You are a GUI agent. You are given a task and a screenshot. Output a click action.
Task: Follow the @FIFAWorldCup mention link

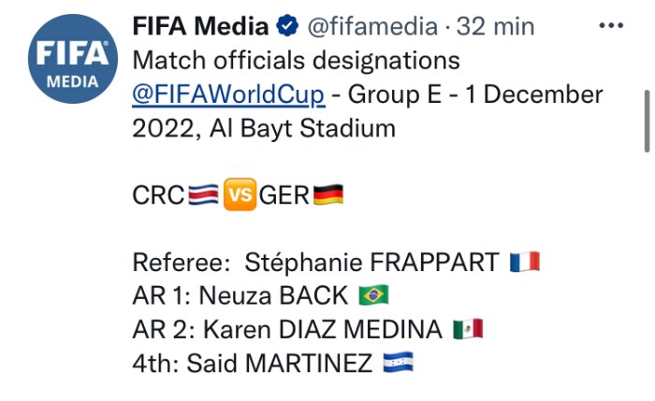(x=229, y=94)
